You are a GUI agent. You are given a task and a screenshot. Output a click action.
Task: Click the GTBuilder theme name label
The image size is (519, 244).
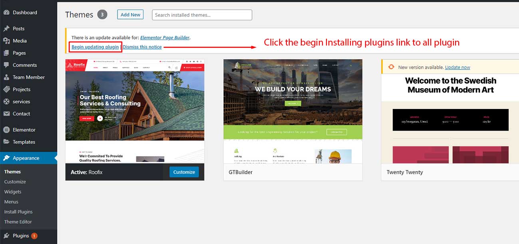[x=241, y=172]
